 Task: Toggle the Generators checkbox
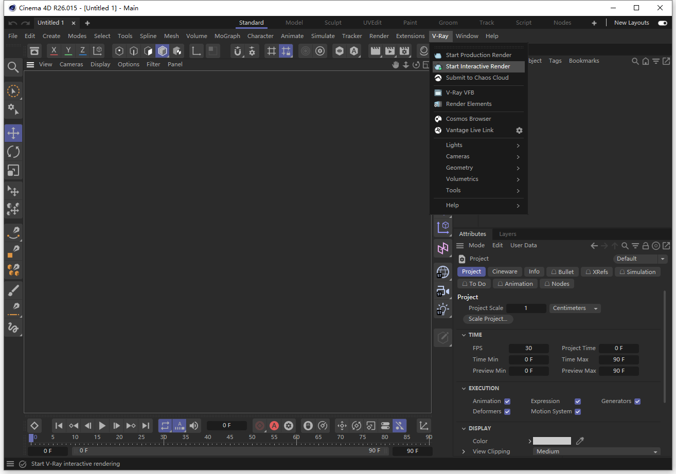click(x=637, y=402)
